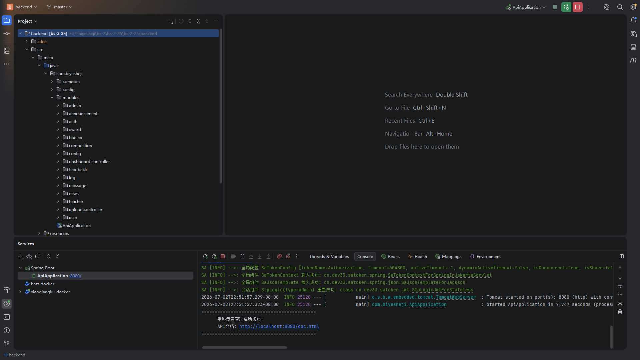Viewport: 640px width, 360px height.
Task: Collapse the modules folder
Action: click(52, 97)
